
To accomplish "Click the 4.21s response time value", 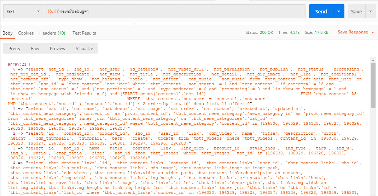I will [x=295, y=32].
